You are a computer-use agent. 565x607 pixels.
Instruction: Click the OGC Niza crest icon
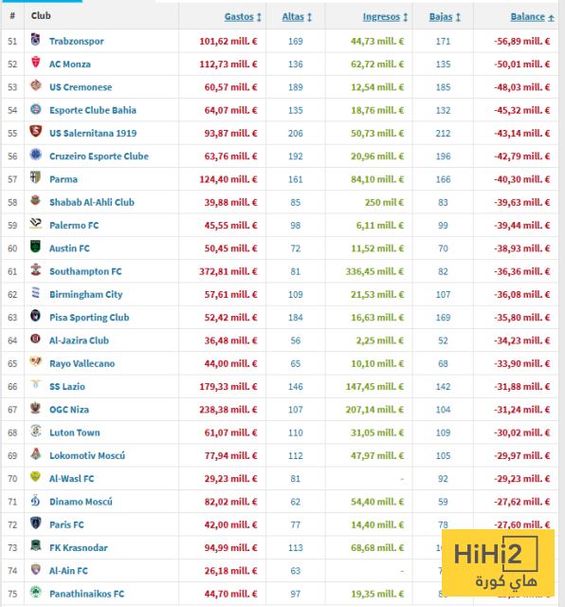click(36, 408)
